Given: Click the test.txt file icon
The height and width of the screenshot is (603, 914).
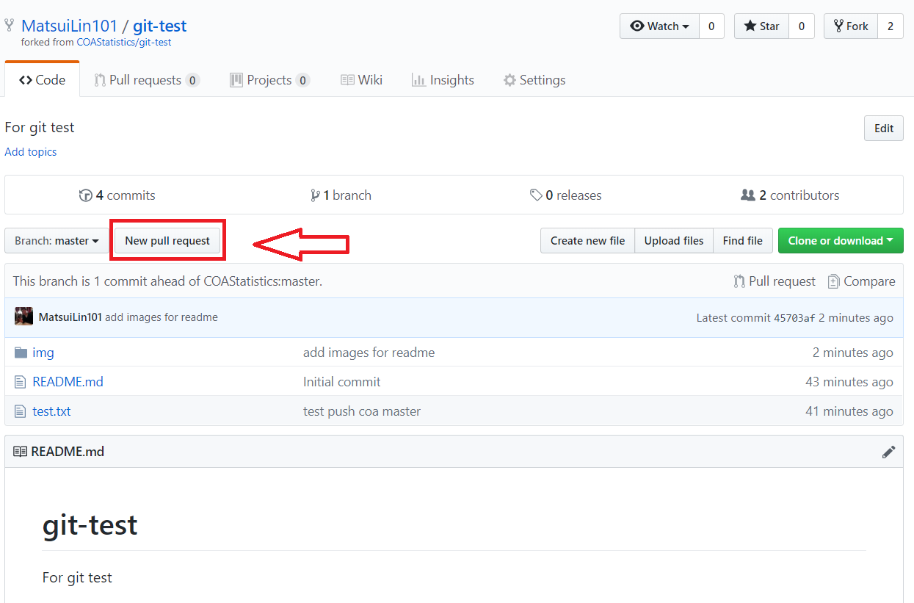Looking at the screenshot, I should tap(21, 411).
